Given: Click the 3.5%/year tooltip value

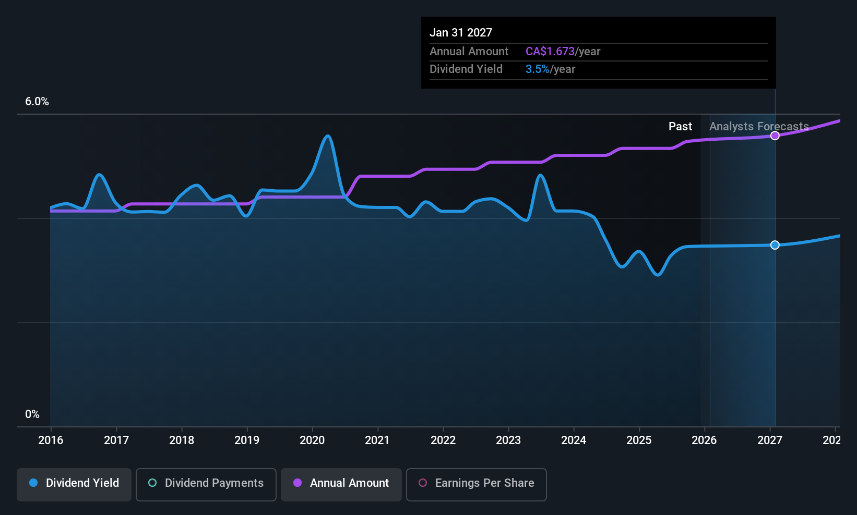Looking at the screenshot, I should (x=551, y=69).
